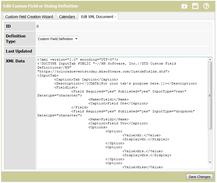Click the folder upload icon in header
217x183 pixels.
184,6
